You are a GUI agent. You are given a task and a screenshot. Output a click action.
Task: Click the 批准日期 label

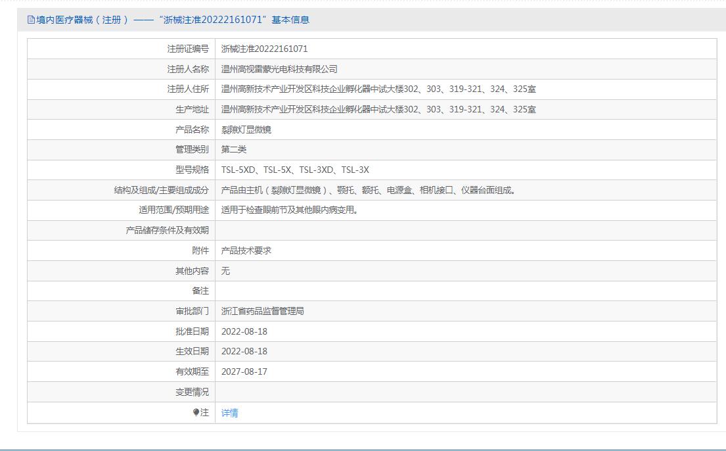click(192, 331)
